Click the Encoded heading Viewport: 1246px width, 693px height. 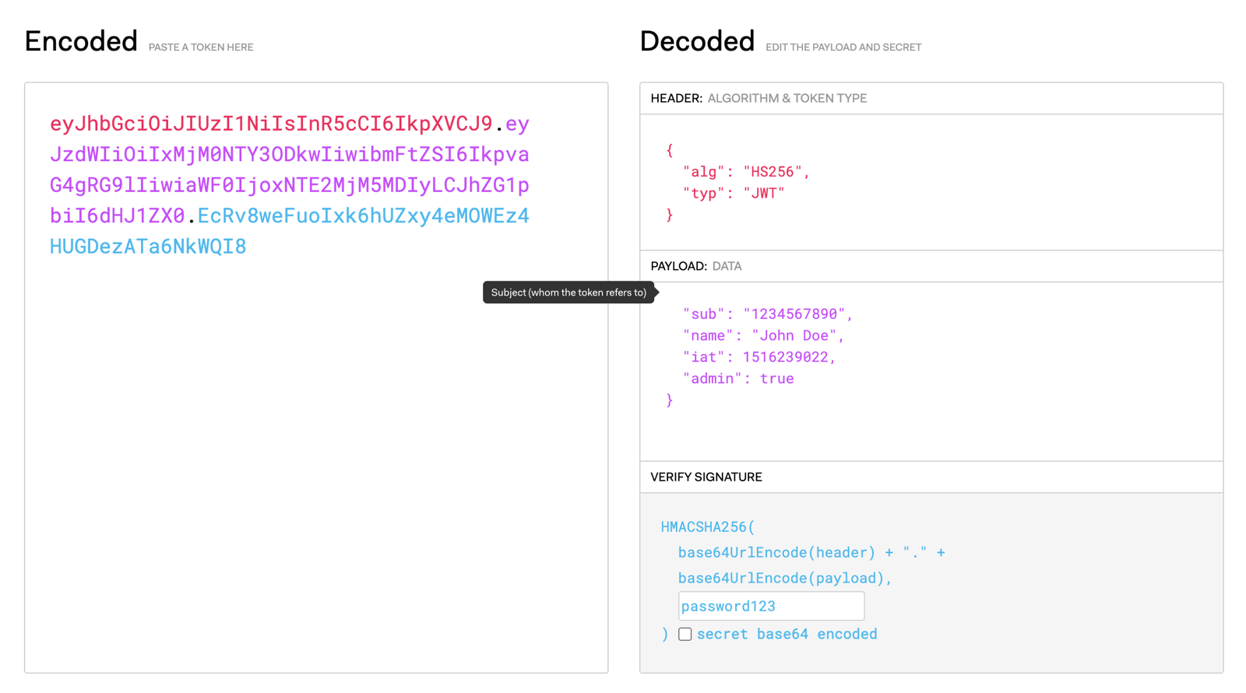tap(81, 41)
